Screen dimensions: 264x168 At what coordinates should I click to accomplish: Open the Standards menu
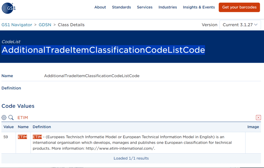pyautogui.click(x=121, y=7)
